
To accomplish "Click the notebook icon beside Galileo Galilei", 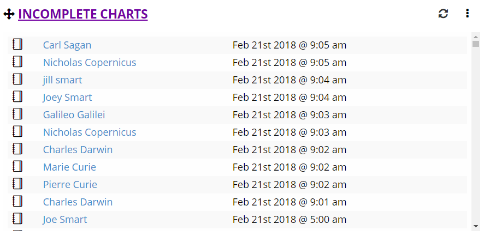I will [x=17, y=114].
